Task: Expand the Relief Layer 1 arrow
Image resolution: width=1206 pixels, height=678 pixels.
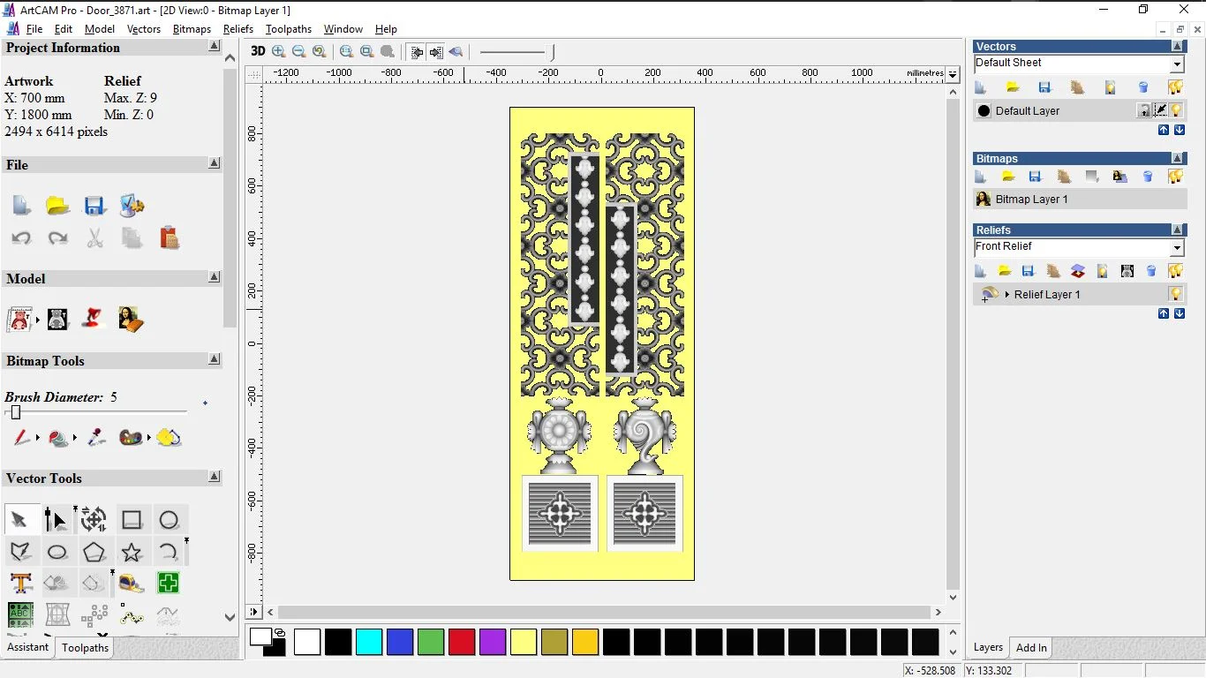Action: tap(1007, 294)
